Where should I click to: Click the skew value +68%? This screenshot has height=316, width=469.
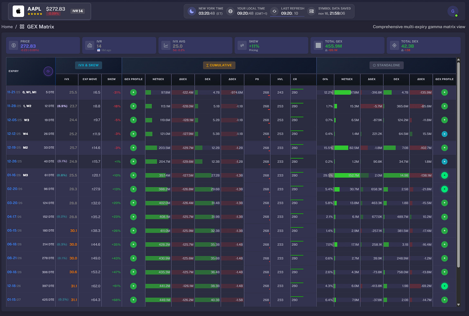[116, 300]
